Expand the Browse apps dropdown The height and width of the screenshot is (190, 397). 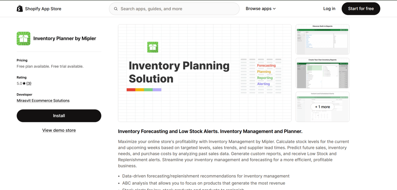point(261,9)
